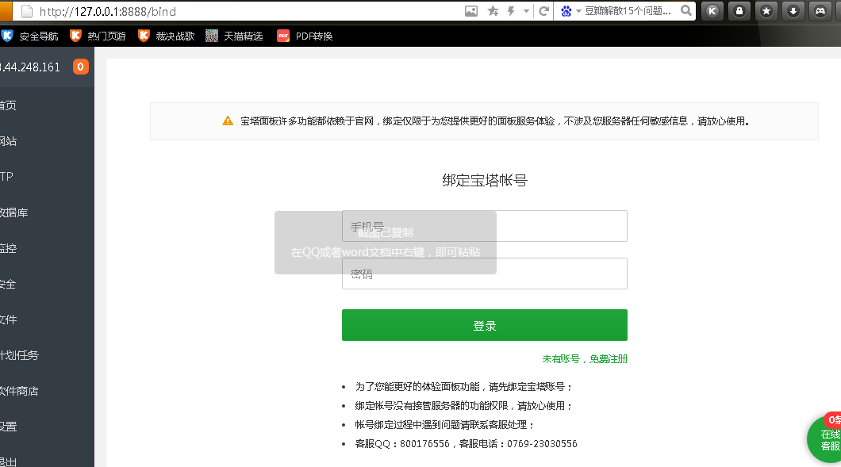Open 安全导航 bookmark
The image size is (841, 467).
[29, 36]
